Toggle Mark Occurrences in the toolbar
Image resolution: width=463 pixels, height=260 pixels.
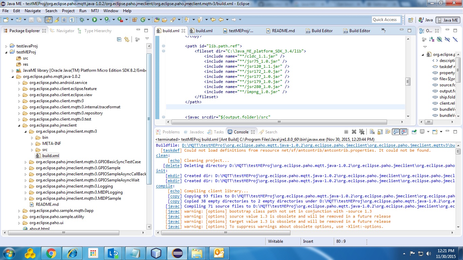[57, 20]
